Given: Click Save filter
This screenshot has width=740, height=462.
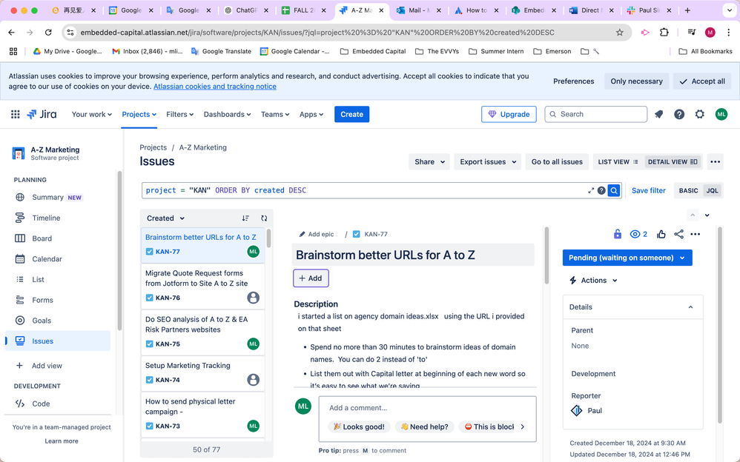Looking at the screenshot, I should (x=649, y=190).
